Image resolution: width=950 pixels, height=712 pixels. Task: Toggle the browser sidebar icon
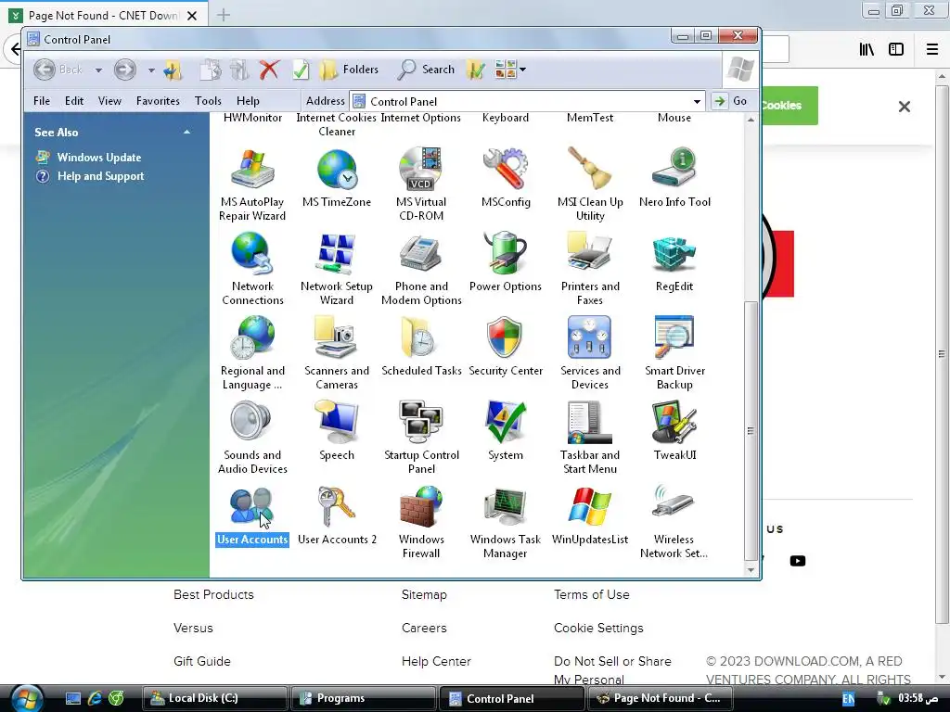[896, 49]
